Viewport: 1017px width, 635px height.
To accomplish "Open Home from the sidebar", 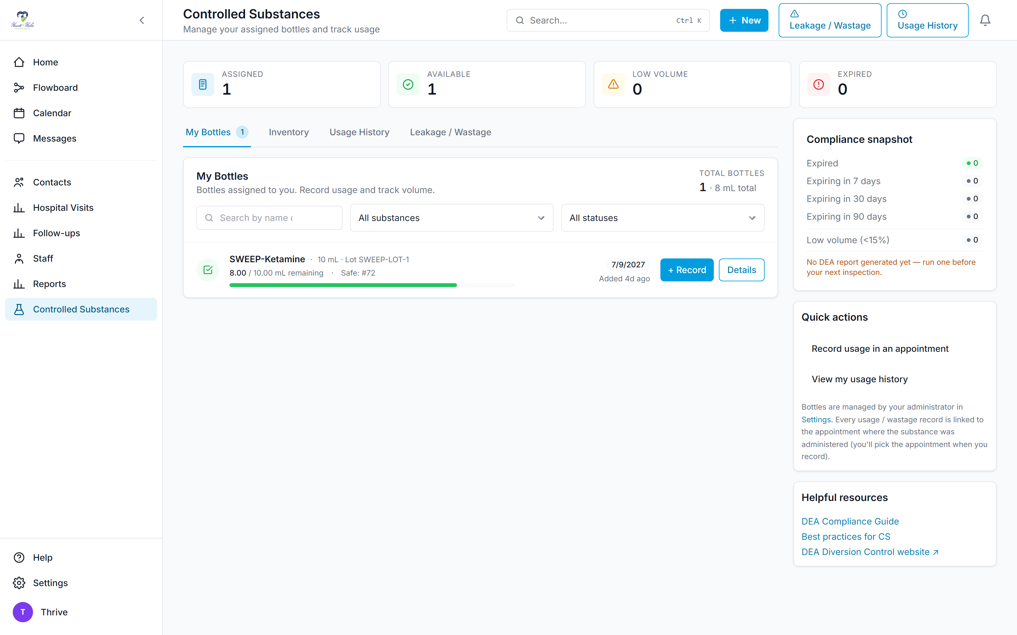I will (x=81, y=62).
